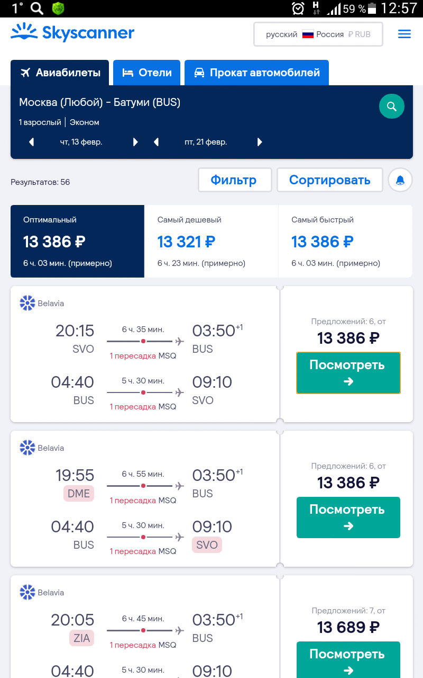Viewport: 423px width, 678px height.
Task: Go to previous day before чт, 13 февр.
Action: [x=31, y=142]
